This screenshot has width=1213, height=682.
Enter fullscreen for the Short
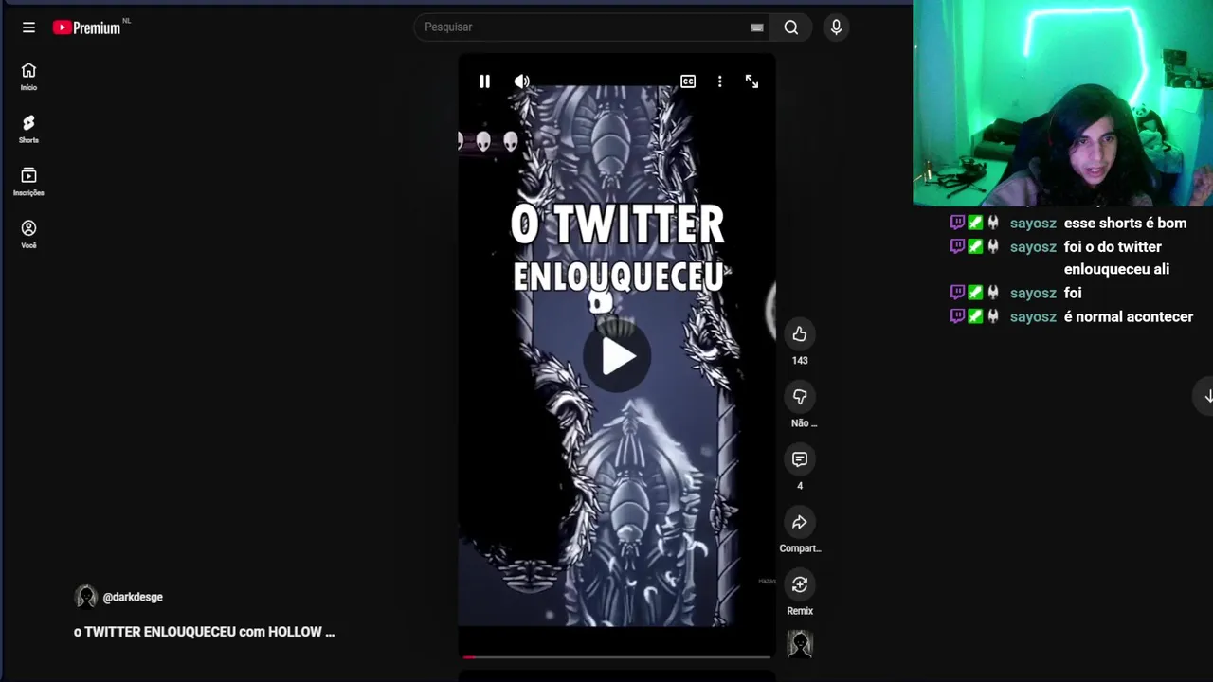tap(751, 81)
